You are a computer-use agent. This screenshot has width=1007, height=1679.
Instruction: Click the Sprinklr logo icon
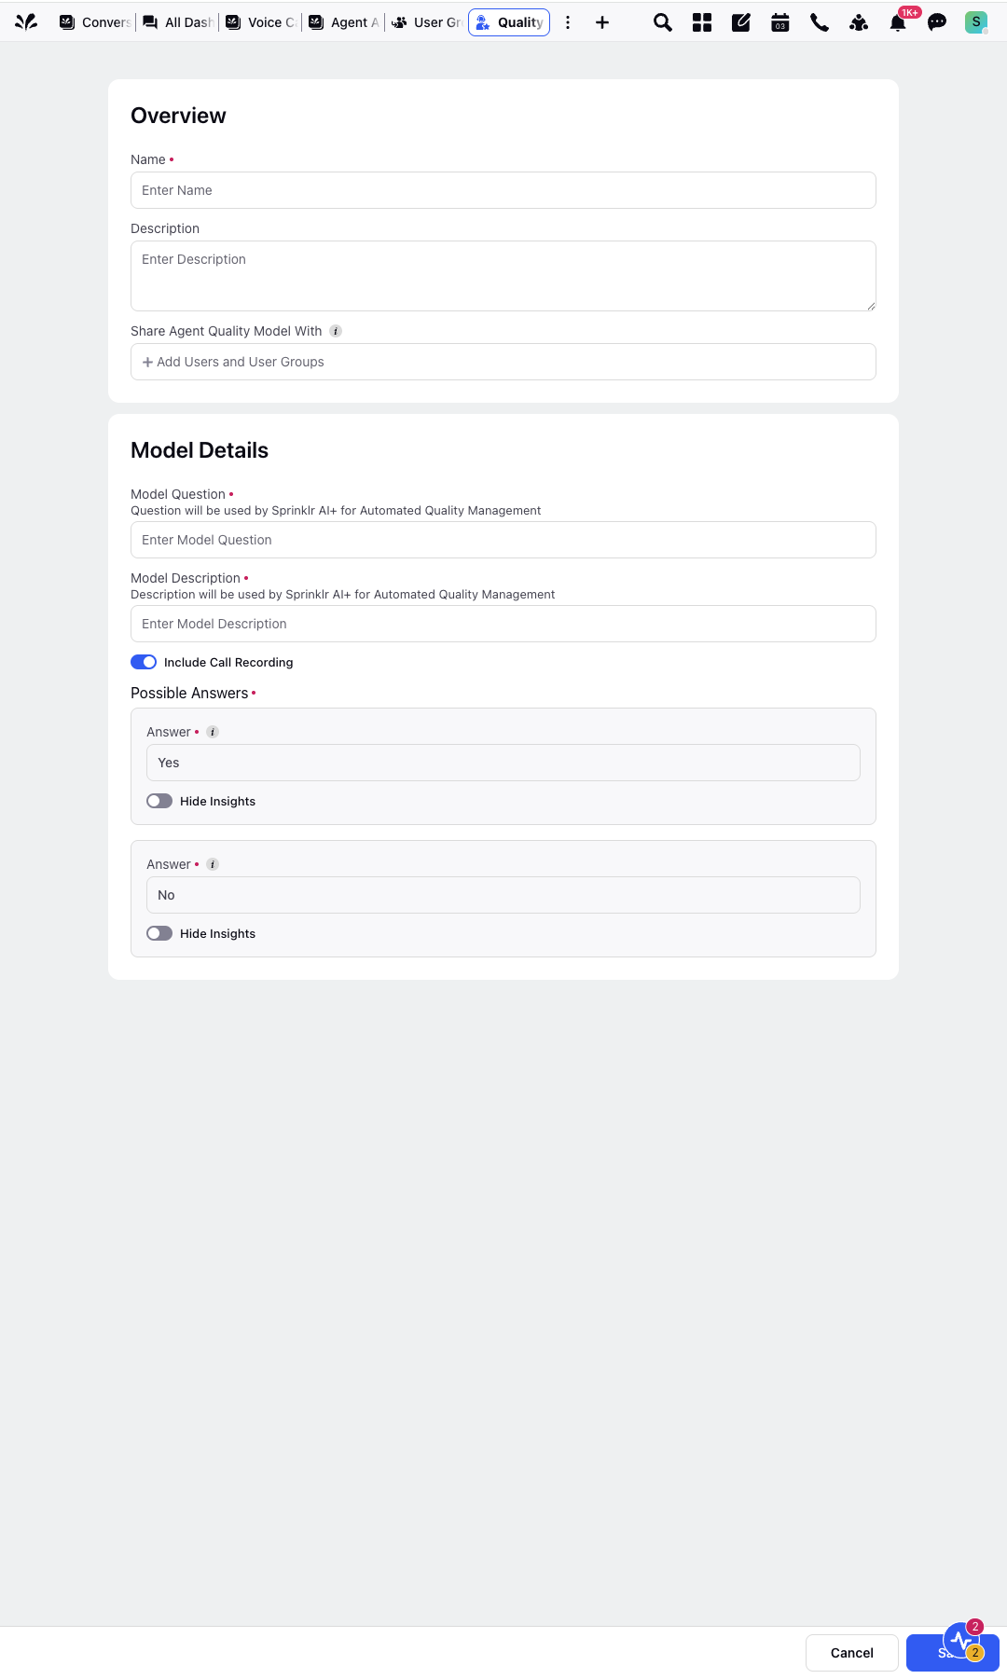(x=26, y=21)
